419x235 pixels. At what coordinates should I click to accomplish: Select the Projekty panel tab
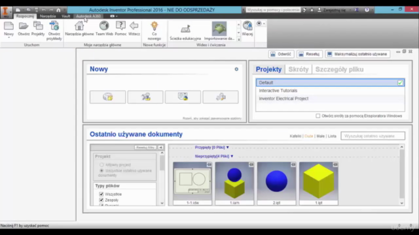[x=268, y=69]
